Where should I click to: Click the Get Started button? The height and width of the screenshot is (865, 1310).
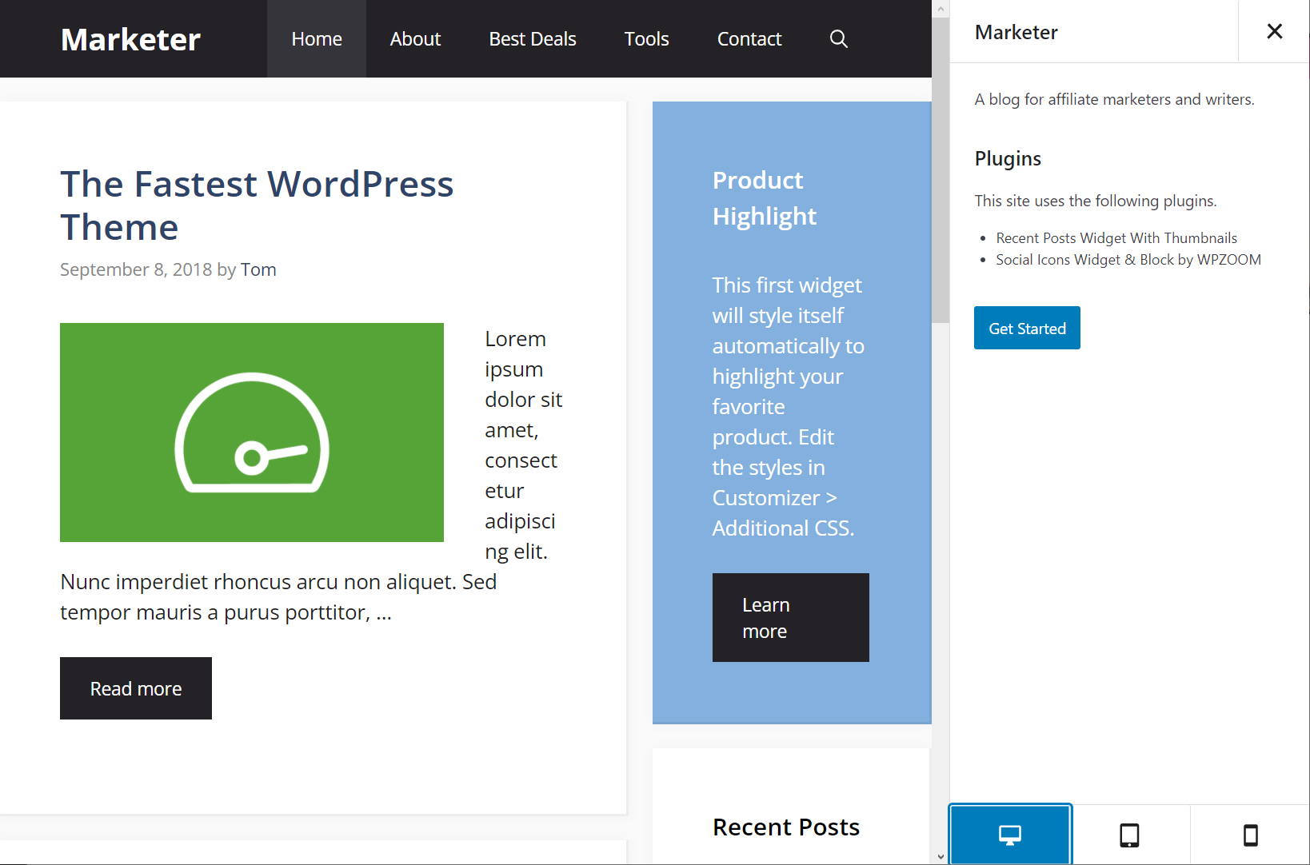point(1027,328)
